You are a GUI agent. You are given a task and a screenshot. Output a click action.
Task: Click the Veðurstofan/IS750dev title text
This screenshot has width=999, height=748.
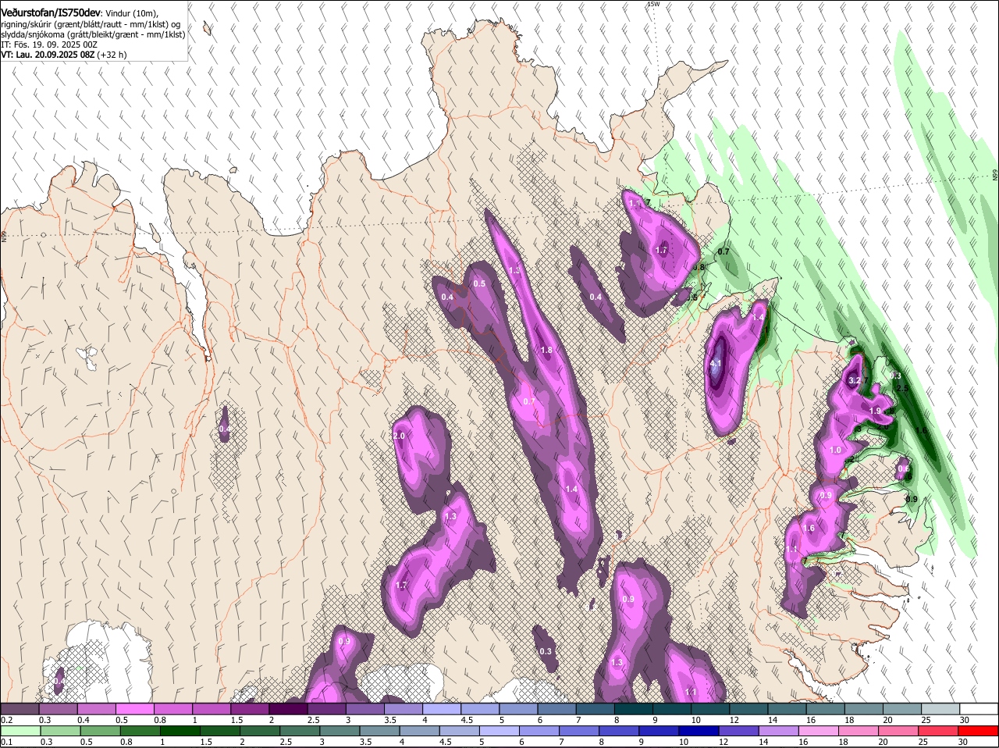click(x=51, y=13)
